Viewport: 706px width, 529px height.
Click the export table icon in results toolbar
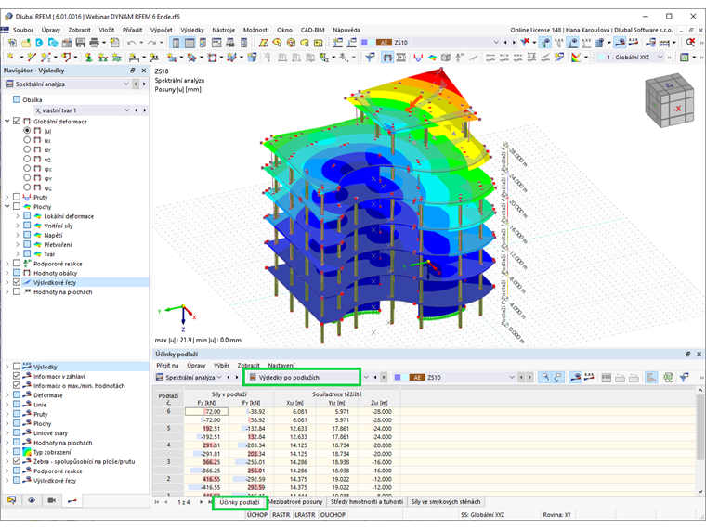[x=668, y=378]
